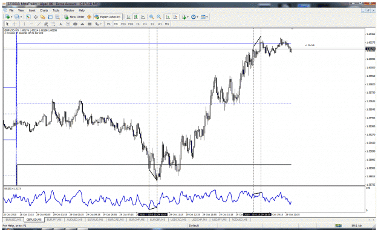Image resolution: width=378 pixels, height=230 pixels.
Task: Switch chart to W1 timeframe
Action: (x=160, y=24)
